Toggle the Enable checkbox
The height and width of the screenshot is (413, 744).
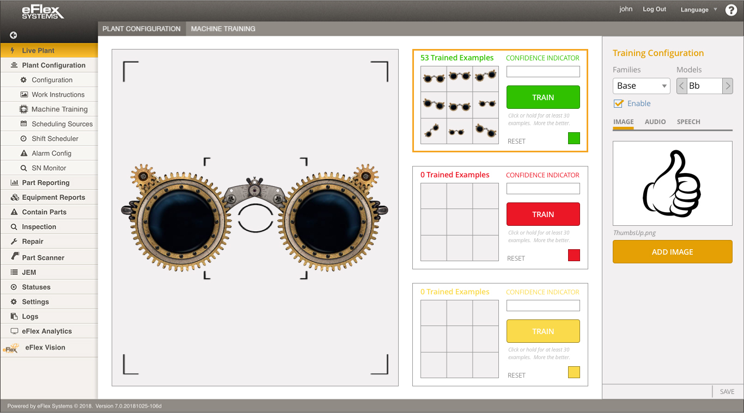pos(618,103)
